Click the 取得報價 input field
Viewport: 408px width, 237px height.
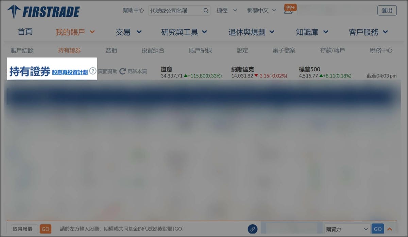(x=24, y=229)
